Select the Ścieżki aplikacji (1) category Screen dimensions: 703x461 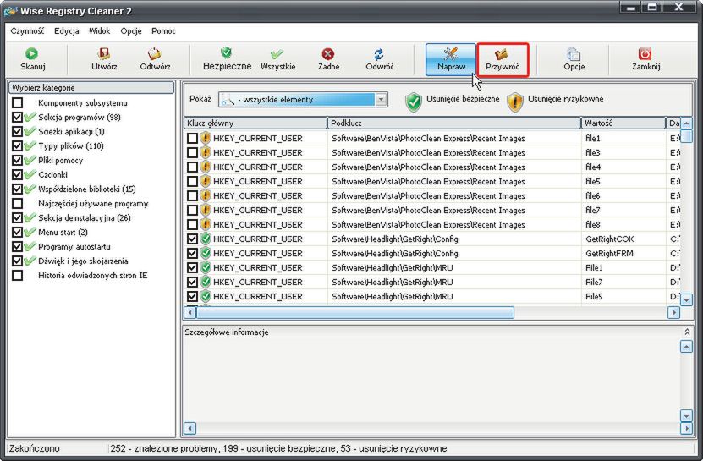tap(71, 131)
